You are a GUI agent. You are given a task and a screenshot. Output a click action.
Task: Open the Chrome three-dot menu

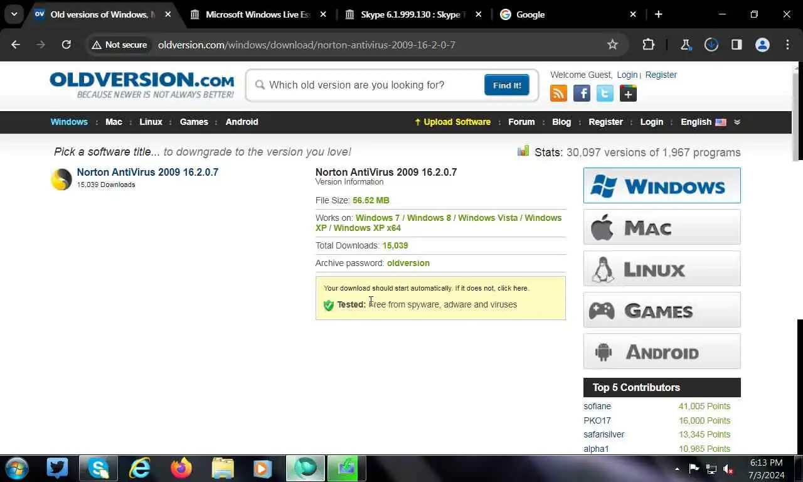[787, 45]
